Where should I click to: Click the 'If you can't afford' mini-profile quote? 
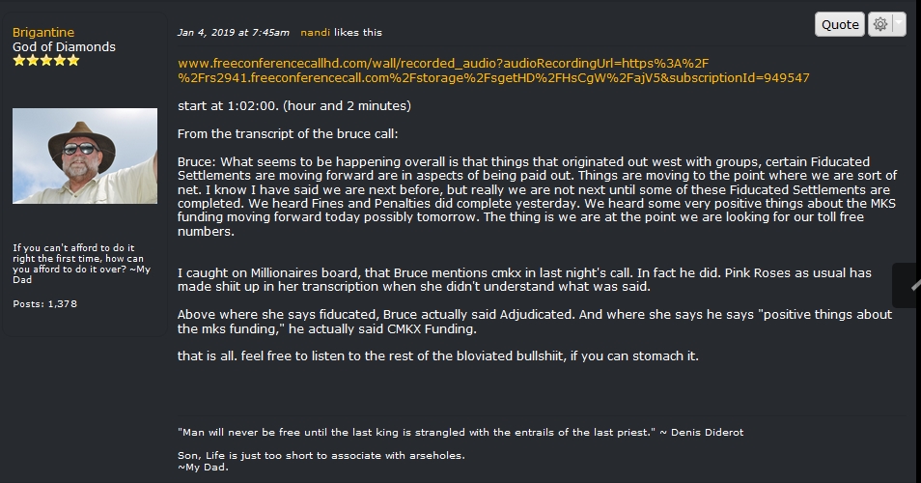click(82, 264)
